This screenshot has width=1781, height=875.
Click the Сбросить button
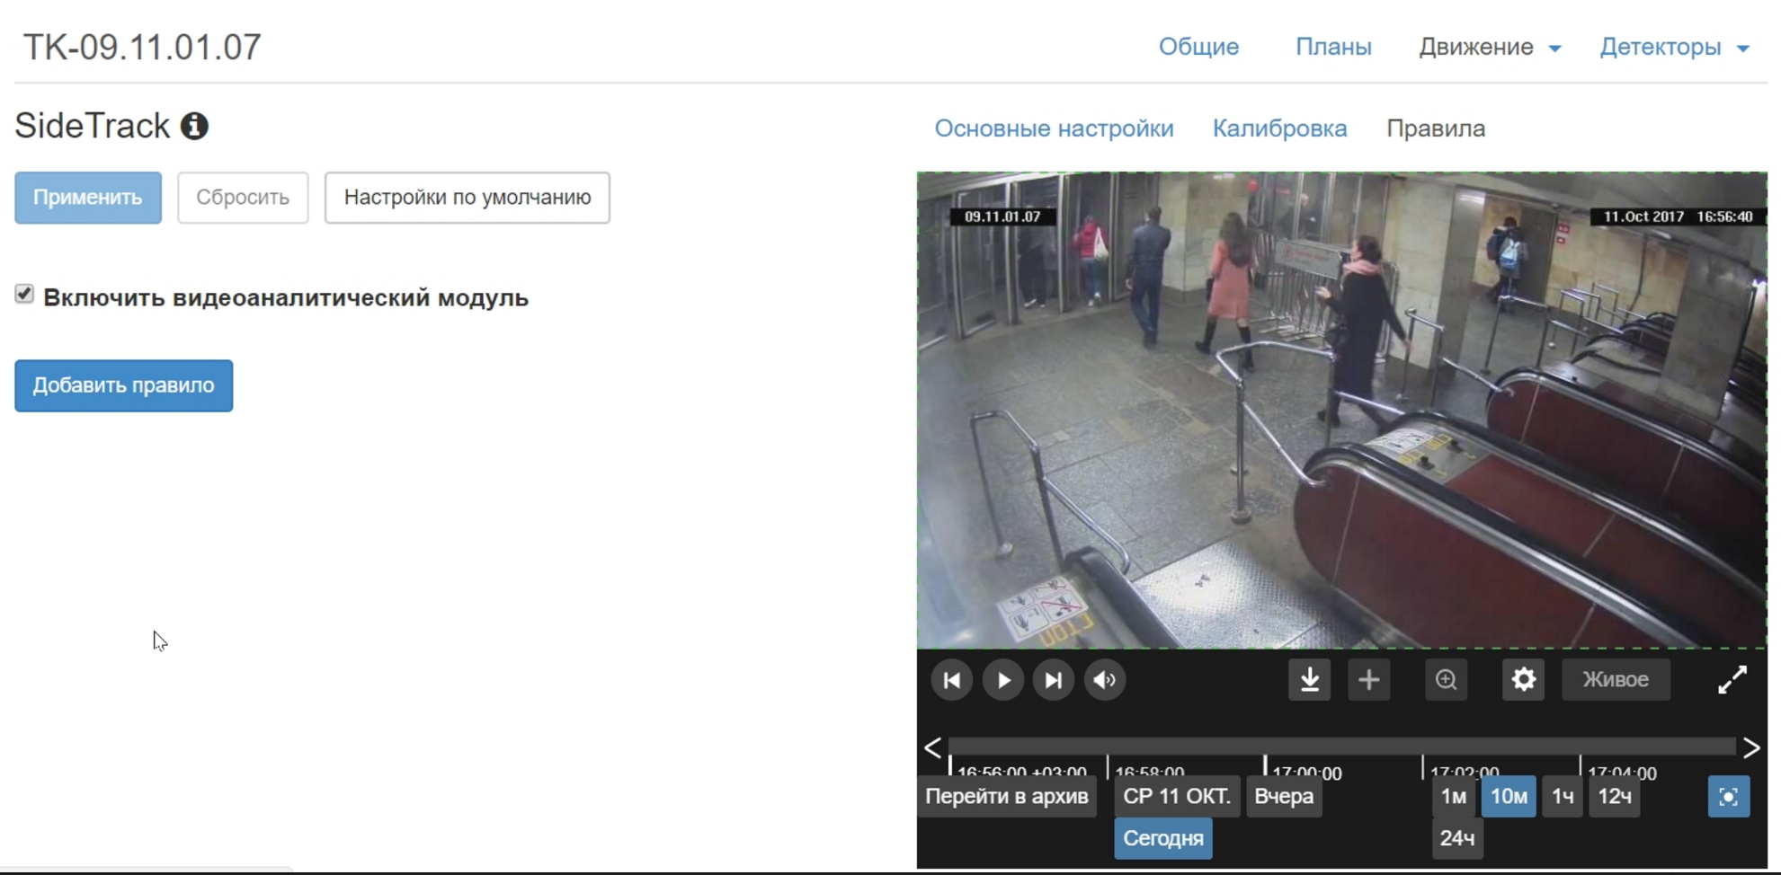(x=243, y=198)
